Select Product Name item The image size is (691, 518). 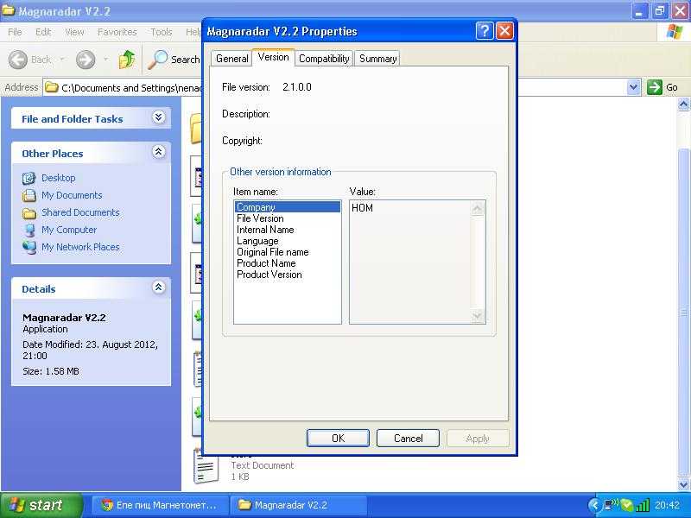tap(288, 263)
